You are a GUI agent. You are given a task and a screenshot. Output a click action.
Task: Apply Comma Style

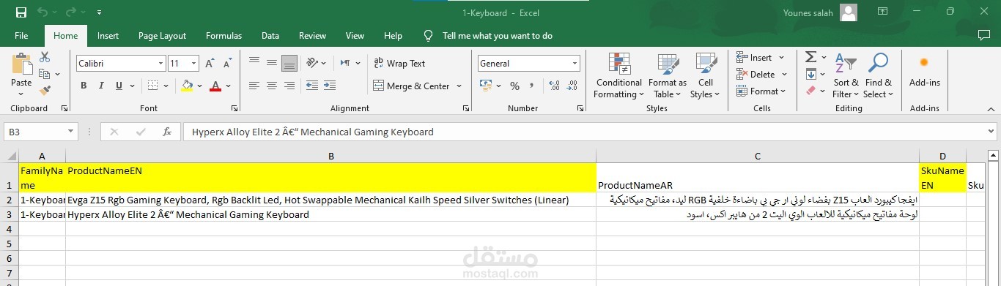tap(531, 86)
